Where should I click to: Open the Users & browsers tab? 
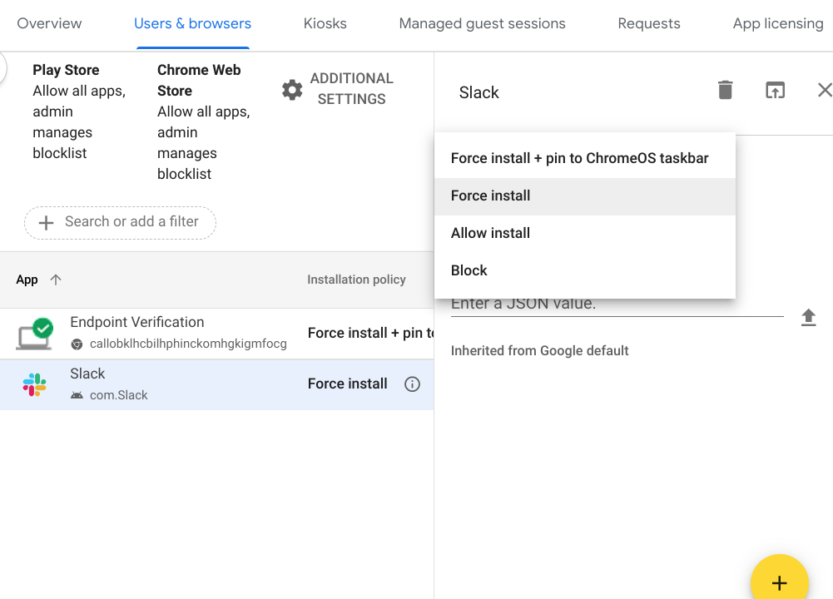coord(192,23)
